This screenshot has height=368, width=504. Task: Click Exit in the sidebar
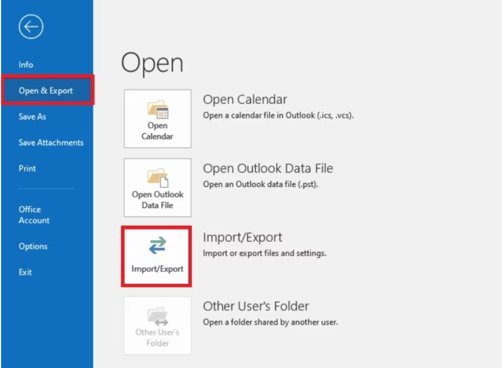click(25, 272)
